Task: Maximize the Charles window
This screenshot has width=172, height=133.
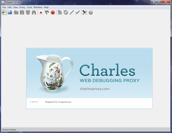Action: pyautogui.click(x=159, y=2)
